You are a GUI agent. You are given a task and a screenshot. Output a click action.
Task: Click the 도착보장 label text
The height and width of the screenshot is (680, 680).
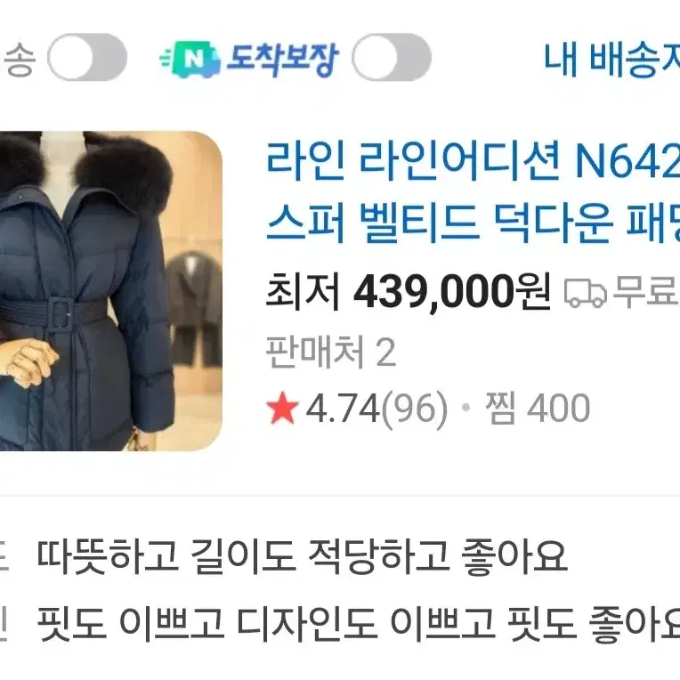click(283, 59)
